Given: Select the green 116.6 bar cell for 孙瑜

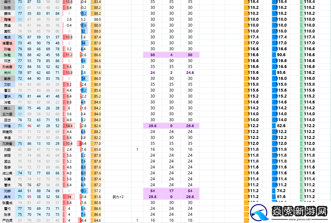Looking at the screenshot, I should click(309, 49).
